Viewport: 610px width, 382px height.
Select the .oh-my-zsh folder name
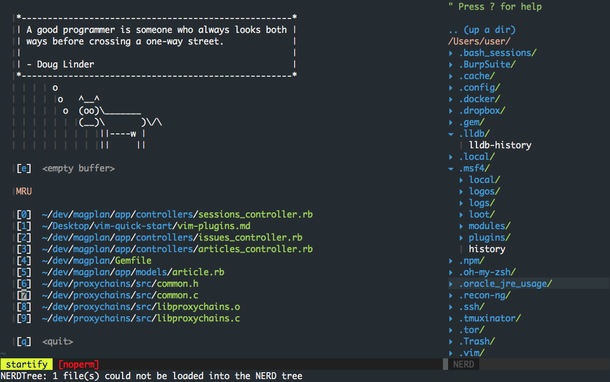point(487,272)
